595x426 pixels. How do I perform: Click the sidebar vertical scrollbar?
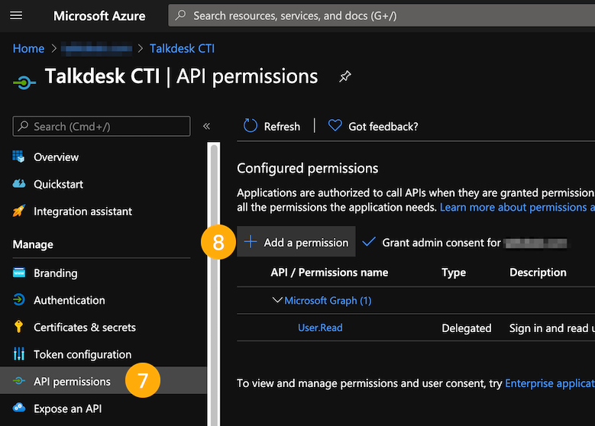(x=214, y=285)
